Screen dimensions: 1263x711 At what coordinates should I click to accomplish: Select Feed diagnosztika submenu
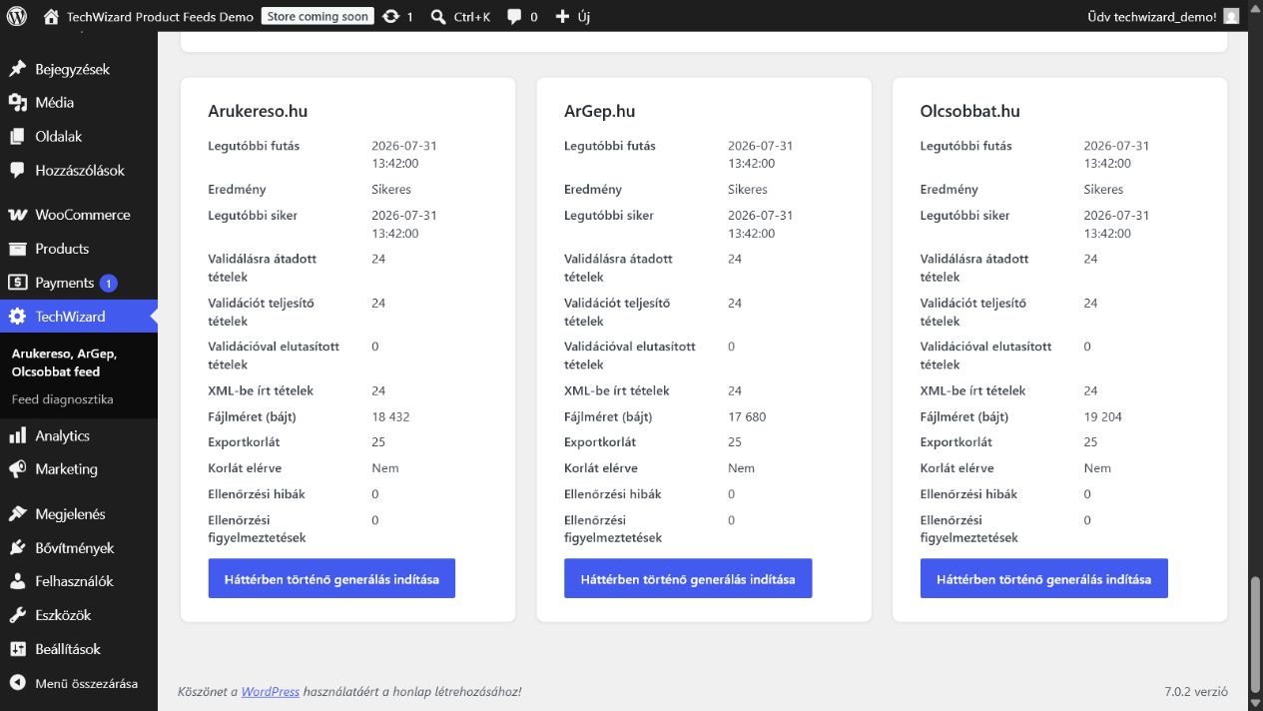[62, 399]
